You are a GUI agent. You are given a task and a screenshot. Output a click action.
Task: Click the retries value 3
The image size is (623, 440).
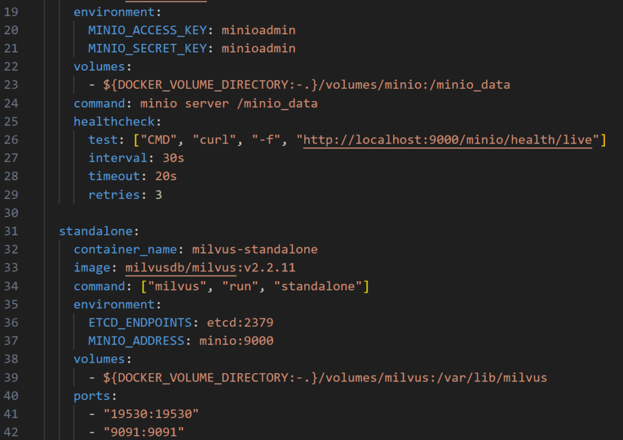(x=159, y=195)
